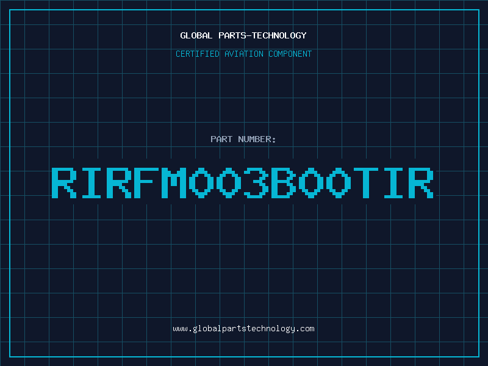Click the letter B in the part number

[284, 183]
